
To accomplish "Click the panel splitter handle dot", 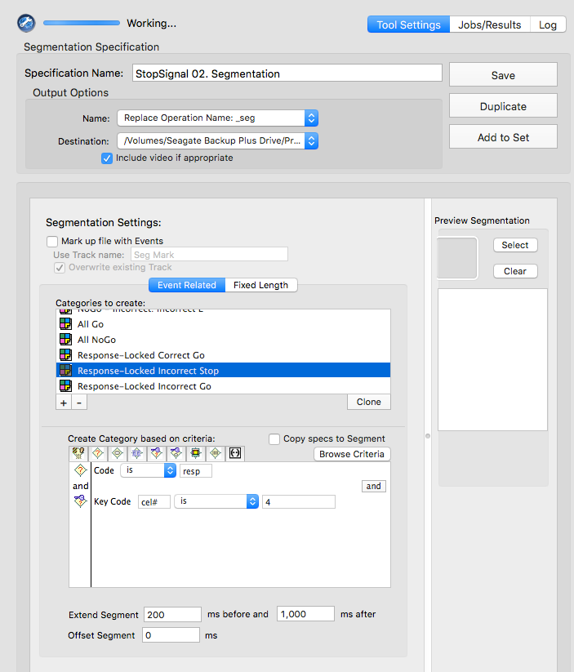I will tap(427, 436).
